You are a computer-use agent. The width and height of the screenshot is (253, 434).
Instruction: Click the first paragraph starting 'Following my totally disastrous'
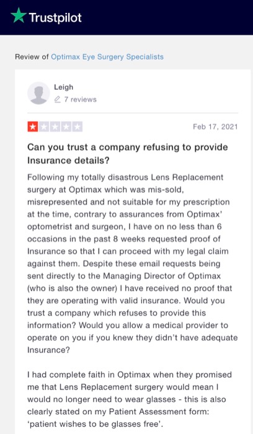132,263
